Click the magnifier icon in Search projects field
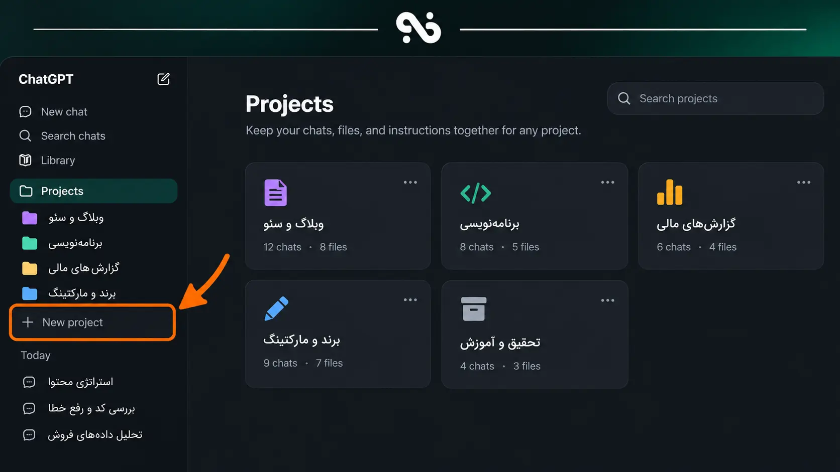Screen dimensions: 840x472 (624, 98)
